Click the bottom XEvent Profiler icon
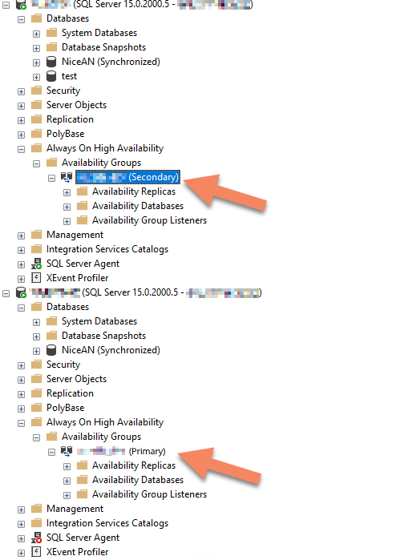Viewport: 404px width, 560px height. click(x=36, y=552)
